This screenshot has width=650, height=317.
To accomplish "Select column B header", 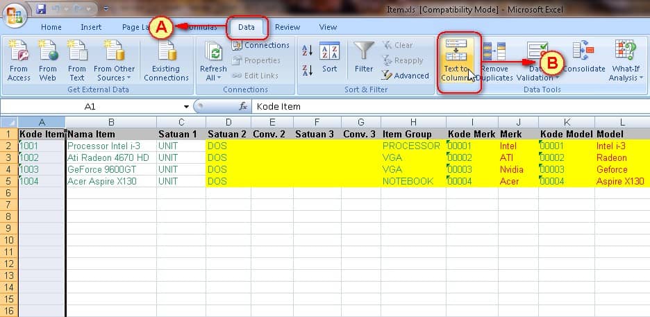I will pyautogui.click(x=111, y=122).
